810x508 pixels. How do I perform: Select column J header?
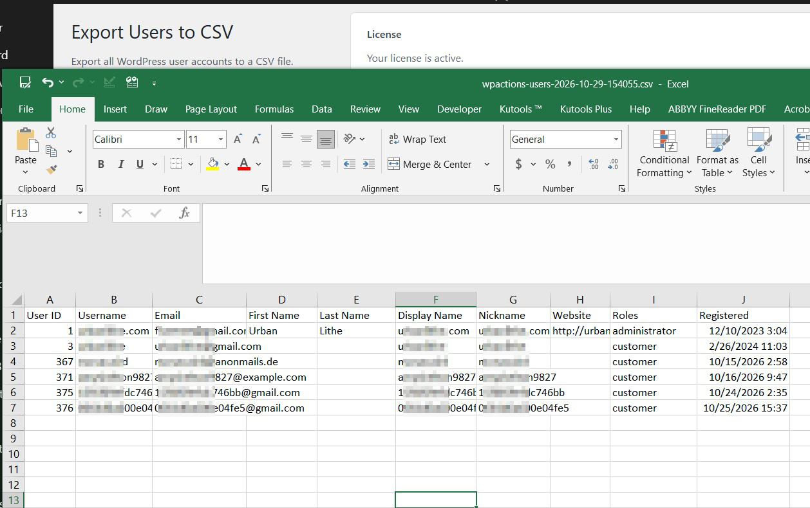pos(743,300)
